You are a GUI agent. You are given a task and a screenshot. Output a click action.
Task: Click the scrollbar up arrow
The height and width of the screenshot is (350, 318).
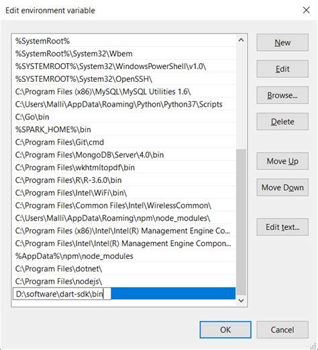click(241, 40)
